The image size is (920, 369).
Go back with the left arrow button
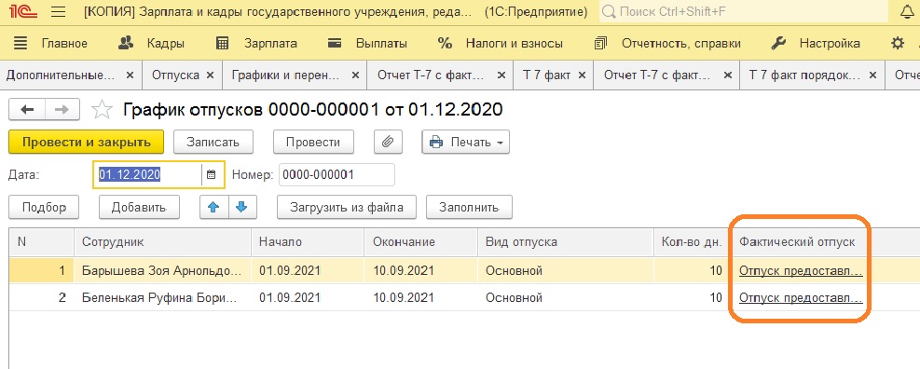point(27,110)
